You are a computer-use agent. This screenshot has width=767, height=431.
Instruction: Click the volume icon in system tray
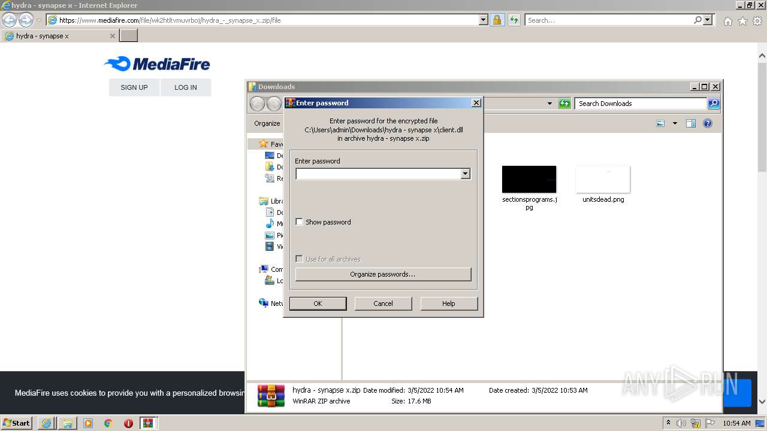click(x=681, y=423)
